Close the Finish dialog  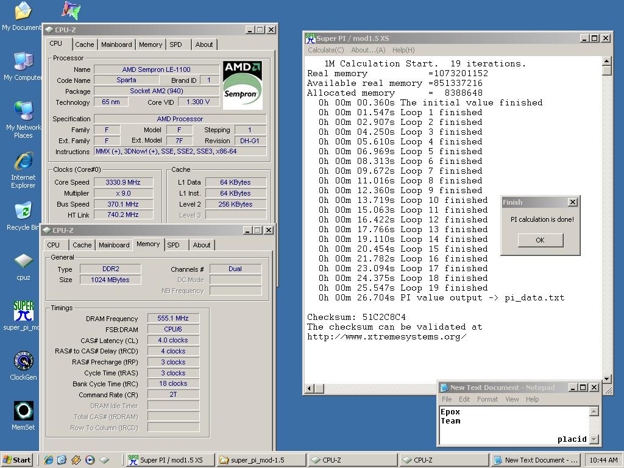573,202
